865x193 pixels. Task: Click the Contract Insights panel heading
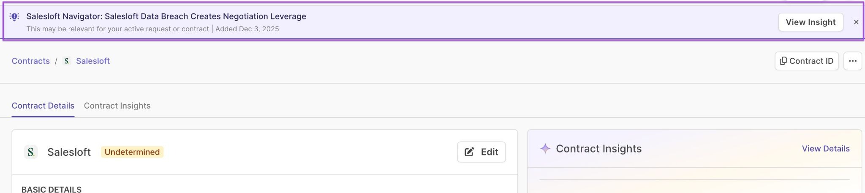598,149
